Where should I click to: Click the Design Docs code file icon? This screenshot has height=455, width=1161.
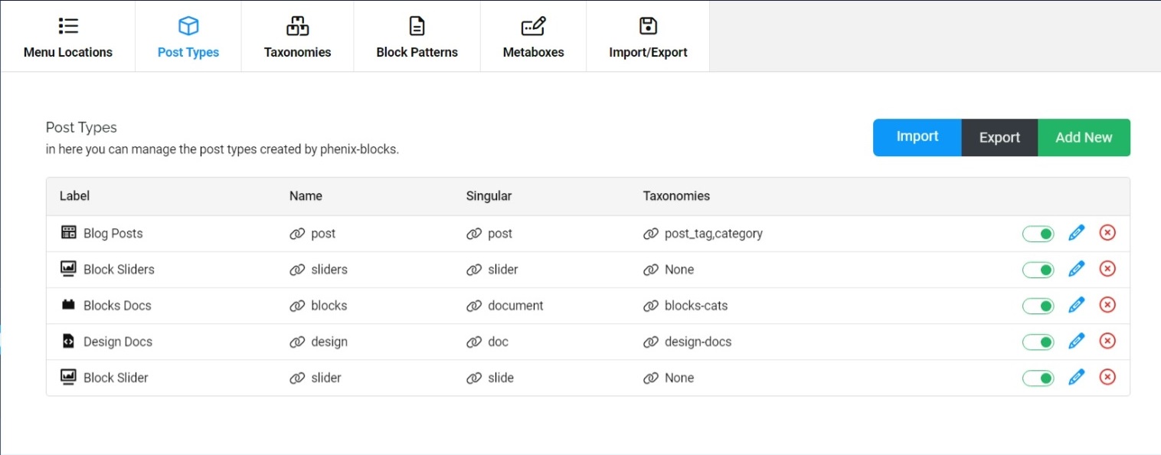[68, 341]
